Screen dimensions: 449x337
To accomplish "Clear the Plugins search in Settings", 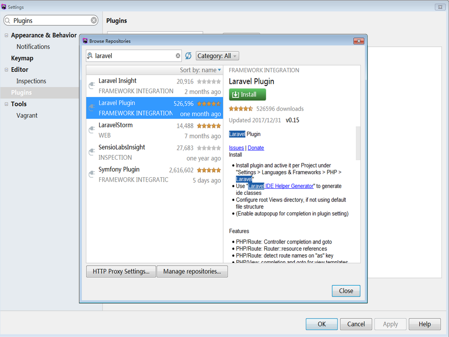I will coord(94,20).
